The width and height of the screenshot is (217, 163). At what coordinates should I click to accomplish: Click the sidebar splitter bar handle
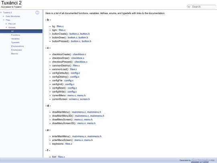pyautogui.click(x=43, y=84)
